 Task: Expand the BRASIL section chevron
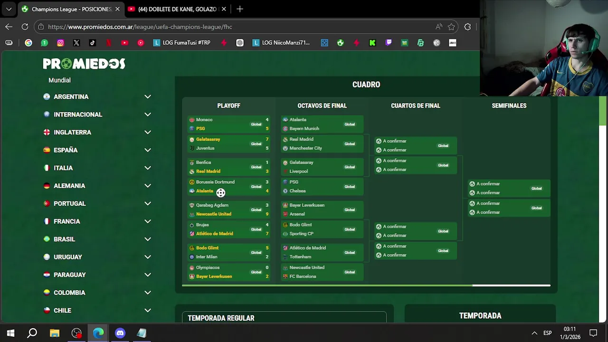point(148,239)
